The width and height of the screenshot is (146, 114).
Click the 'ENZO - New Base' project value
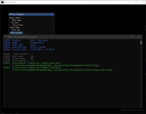tap(39, 40)
